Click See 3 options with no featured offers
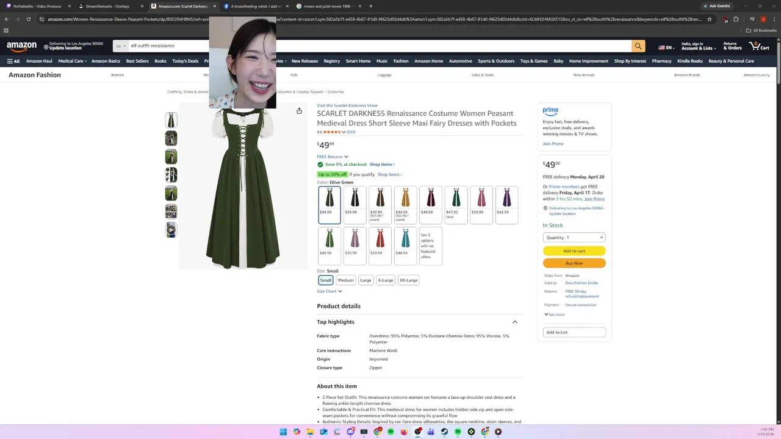 tap(431, 246)
